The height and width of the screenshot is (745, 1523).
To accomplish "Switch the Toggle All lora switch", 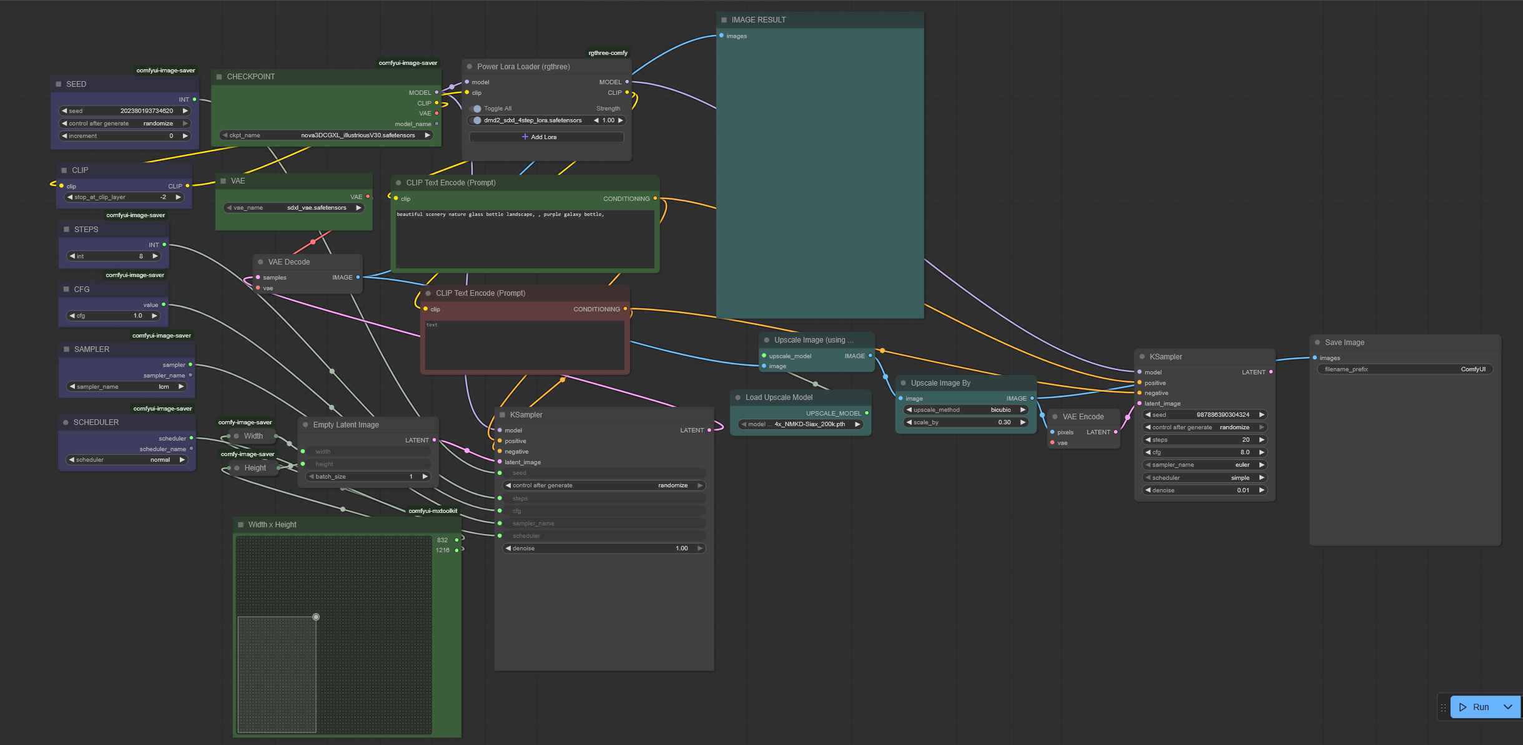I will pyautogui.click(x=476, y=109).
